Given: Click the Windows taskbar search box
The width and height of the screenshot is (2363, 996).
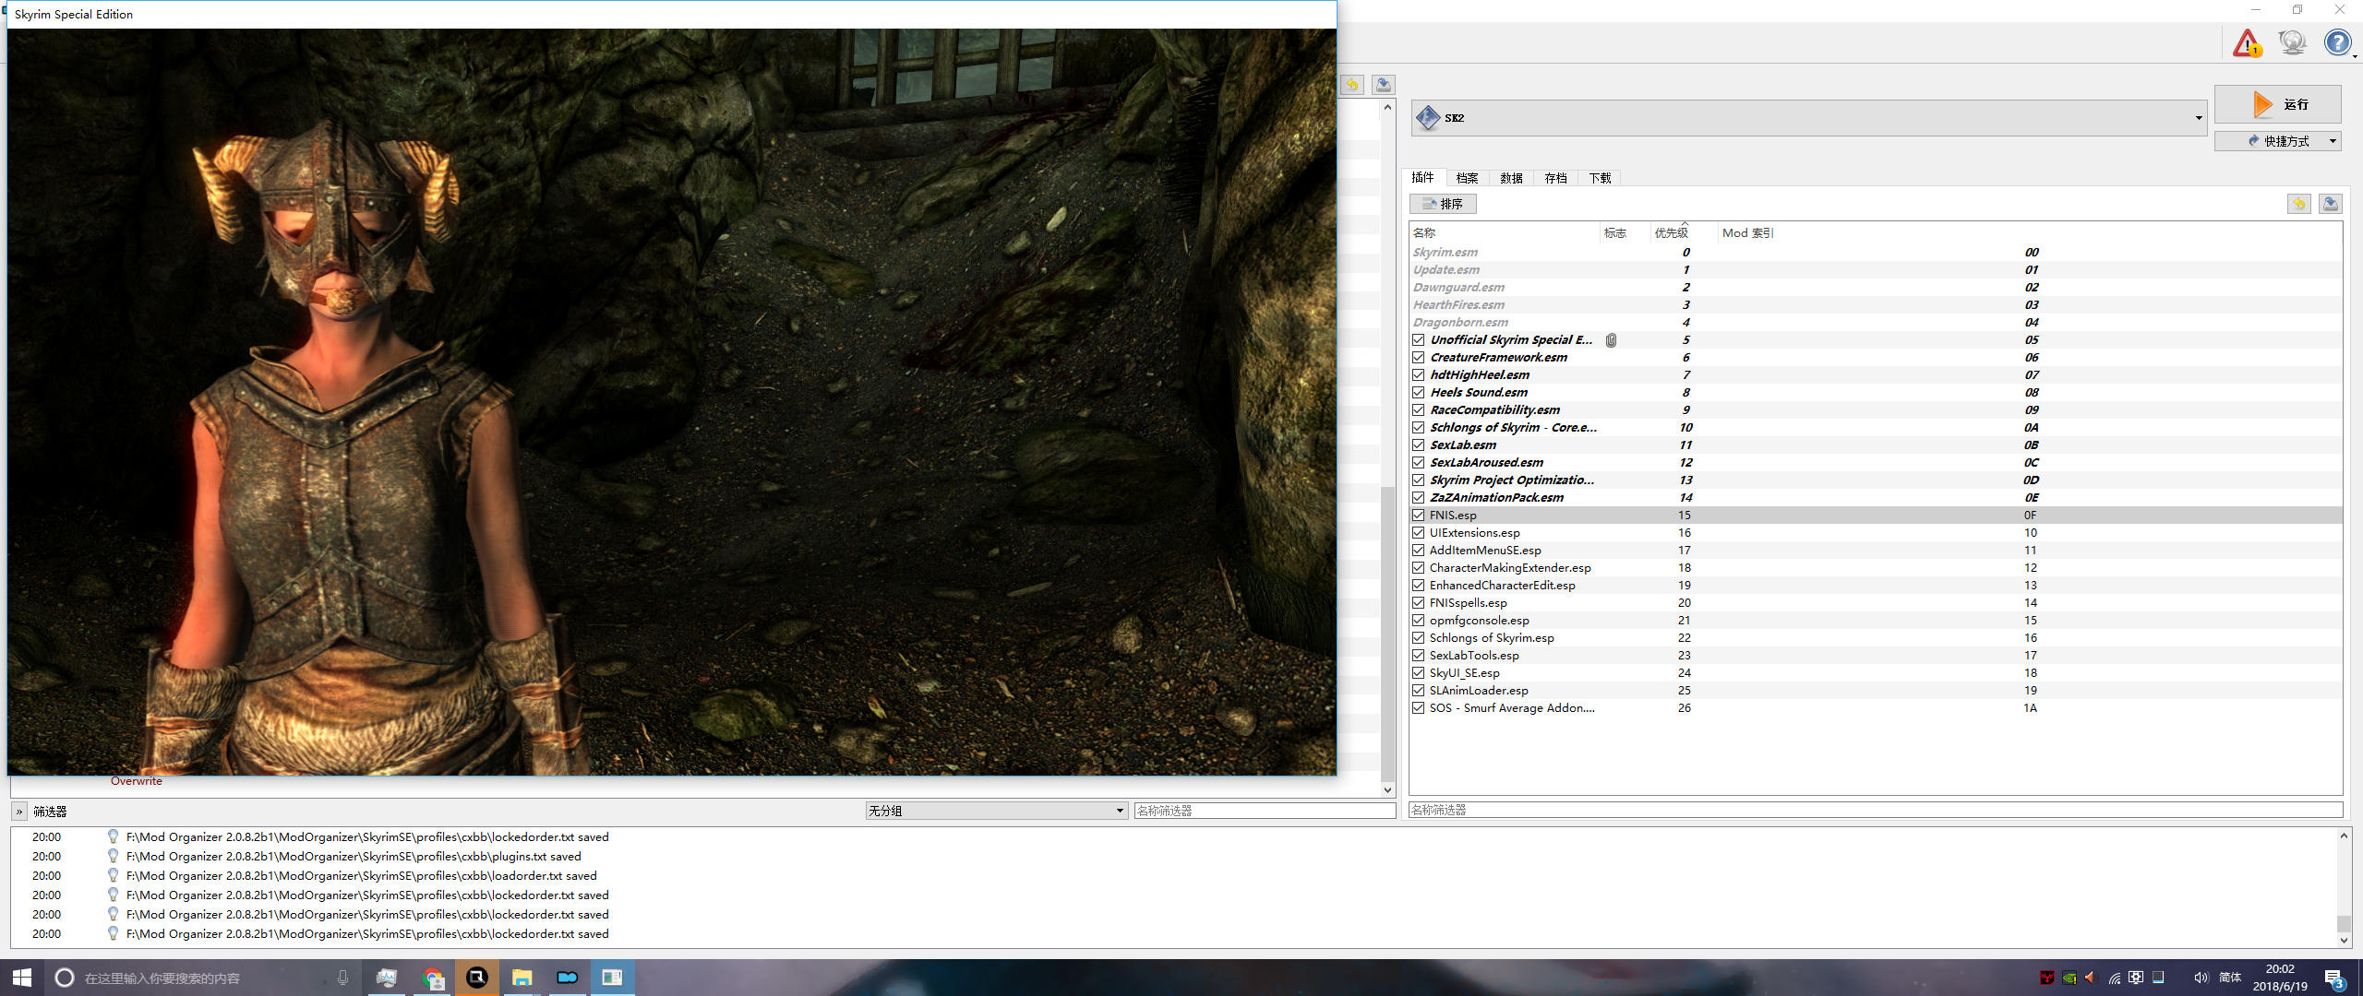Looking at the screenshot, I should (x=202, y=978).
